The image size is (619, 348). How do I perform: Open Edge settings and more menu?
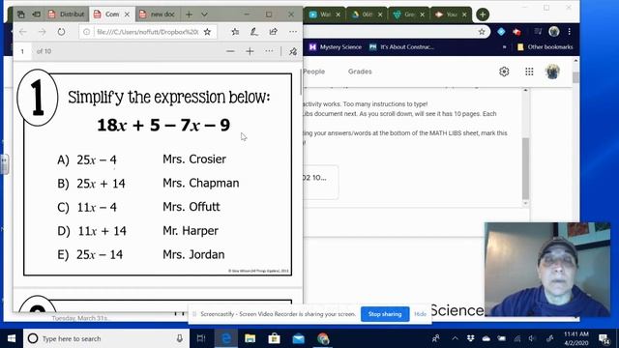click(292, 32)
